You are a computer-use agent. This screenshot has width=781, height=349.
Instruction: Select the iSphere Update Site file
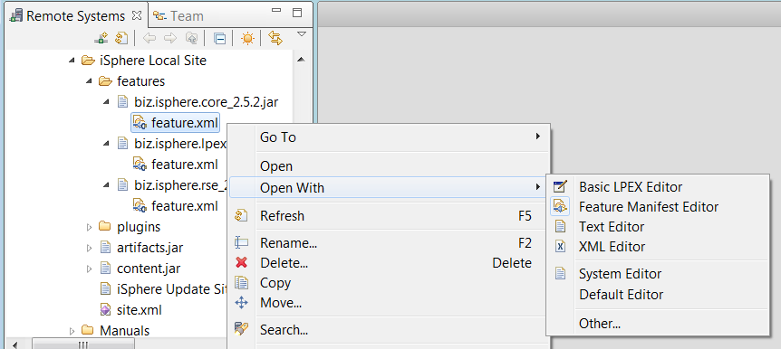tap(172, 288)
